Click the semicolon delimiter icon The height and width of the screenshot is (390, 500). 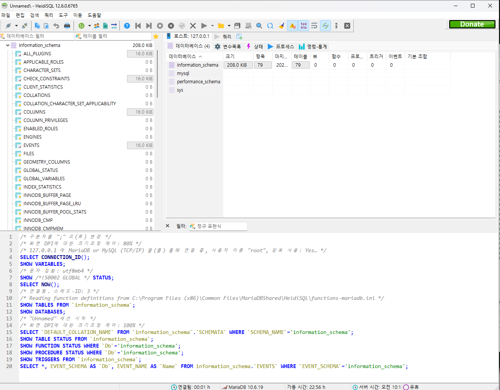click(336, 26)
